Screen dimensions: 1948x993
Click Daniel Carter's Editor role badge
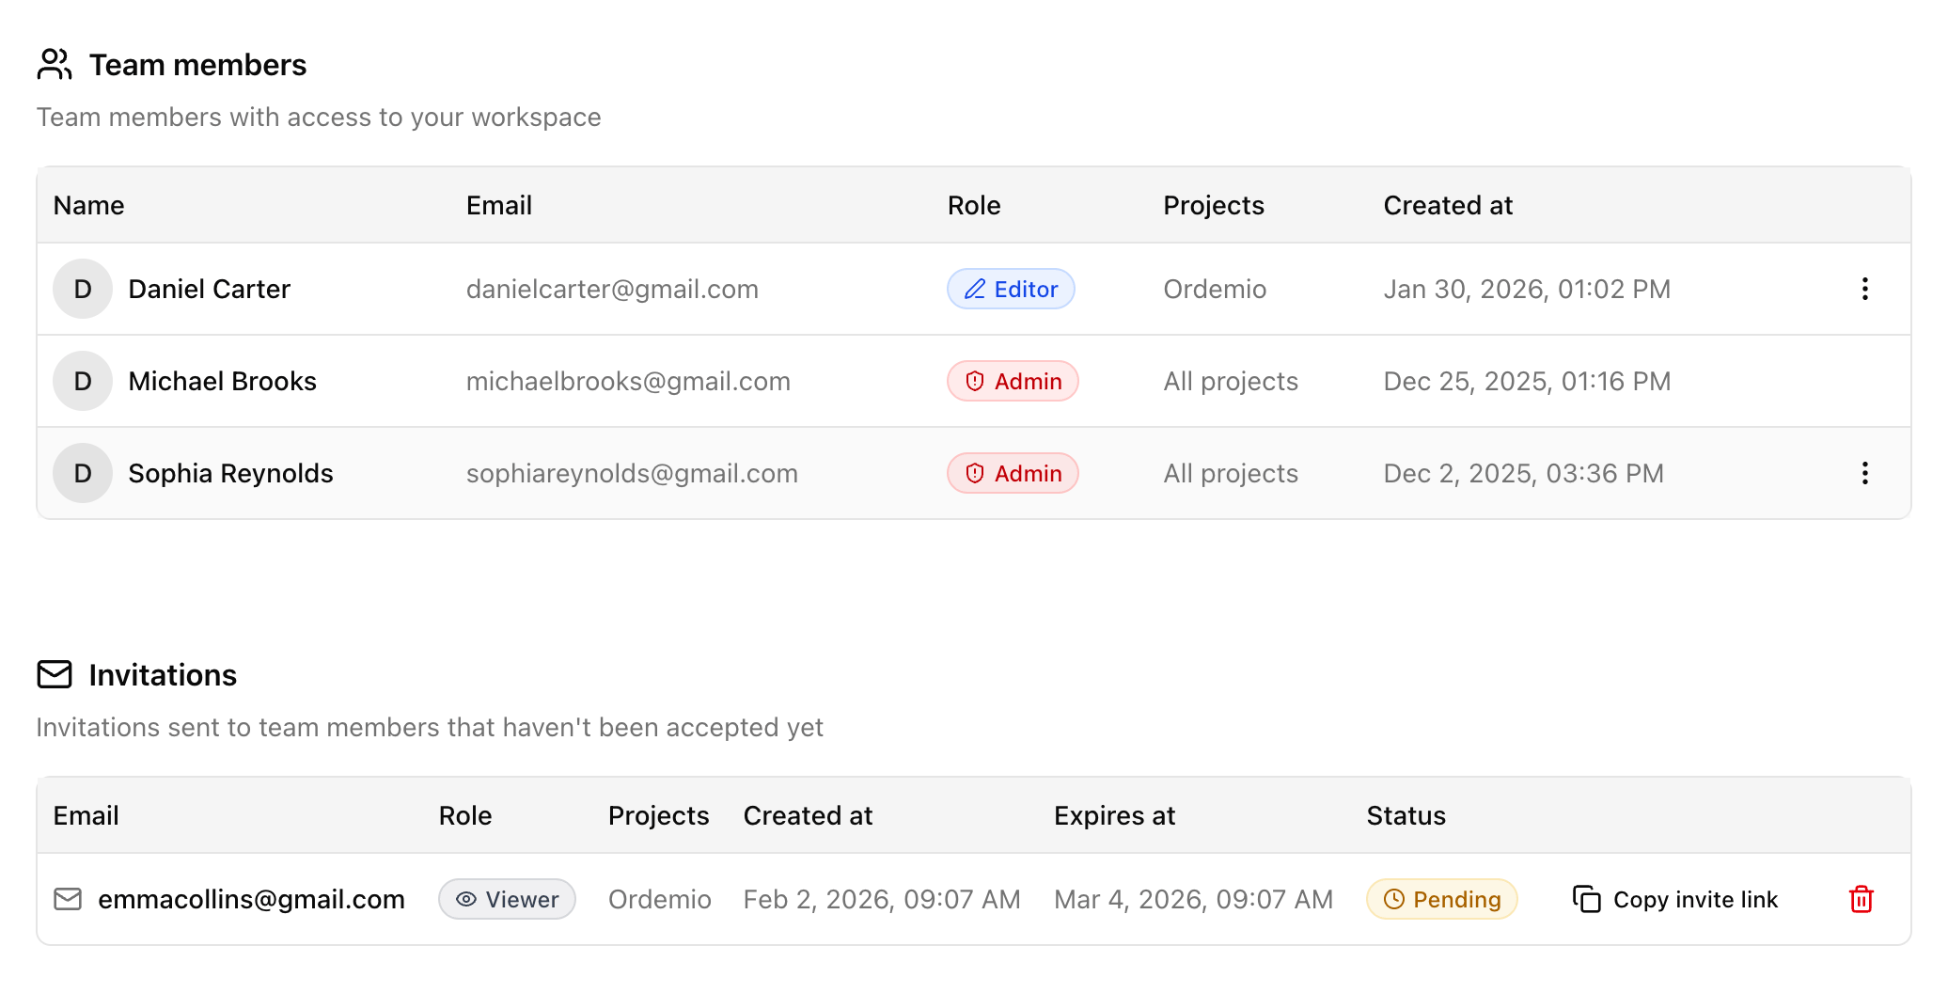click(1011, 289)
